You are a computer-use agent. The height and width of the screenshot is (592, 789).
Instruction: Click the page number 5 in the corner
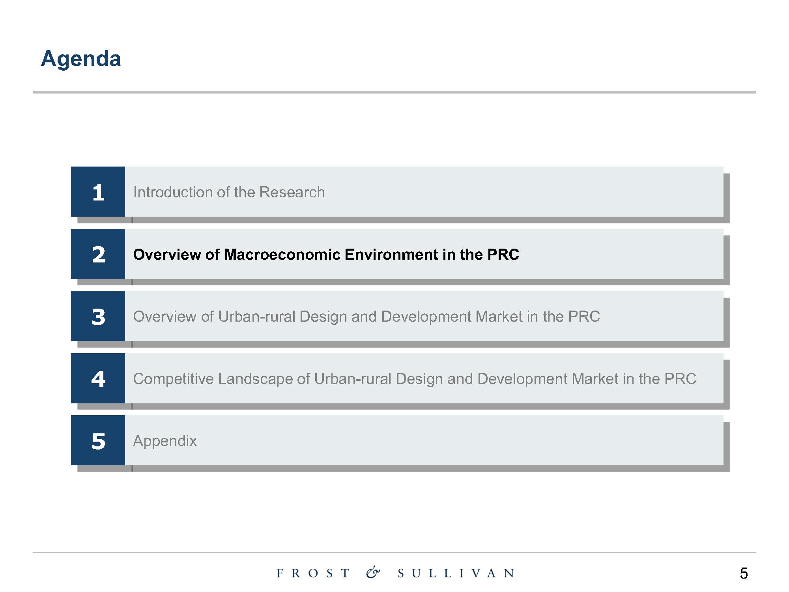(744, 573)
